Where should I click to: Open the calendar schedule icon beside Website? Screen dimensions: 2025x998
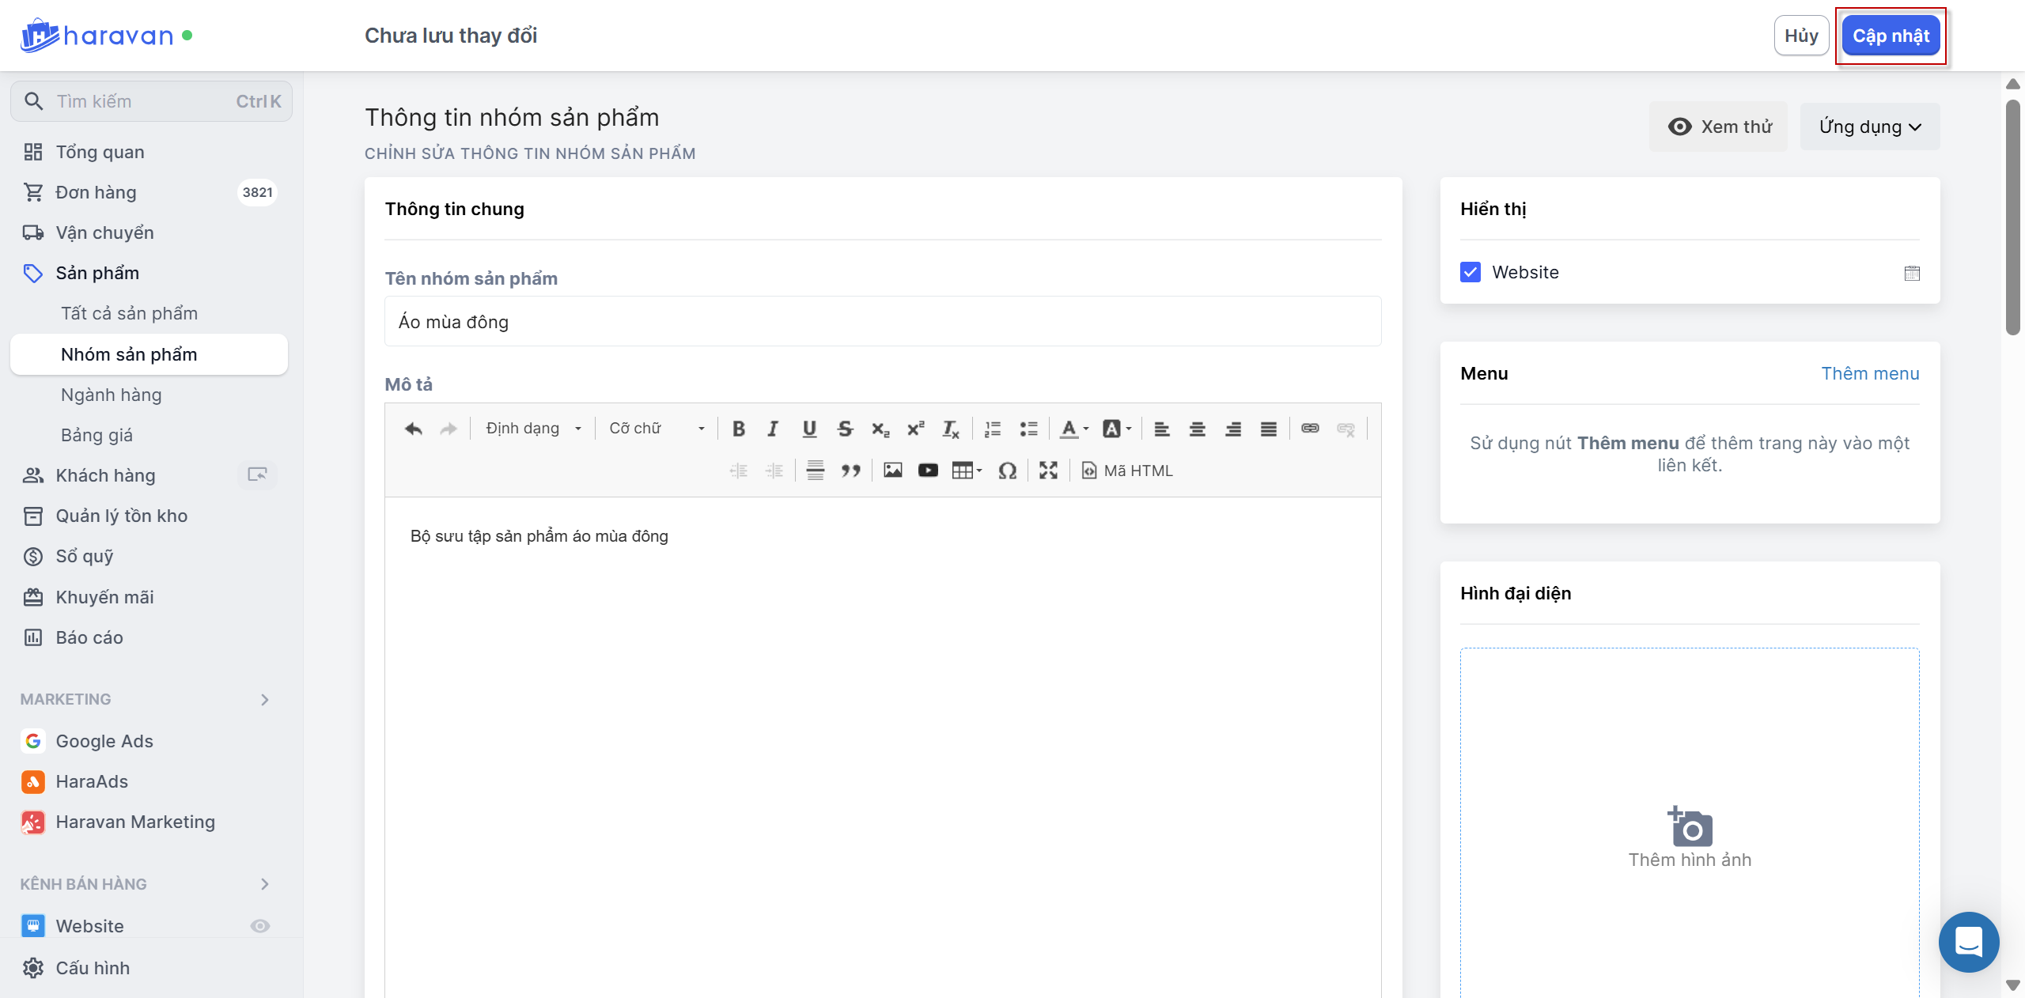coord(1912,273)
